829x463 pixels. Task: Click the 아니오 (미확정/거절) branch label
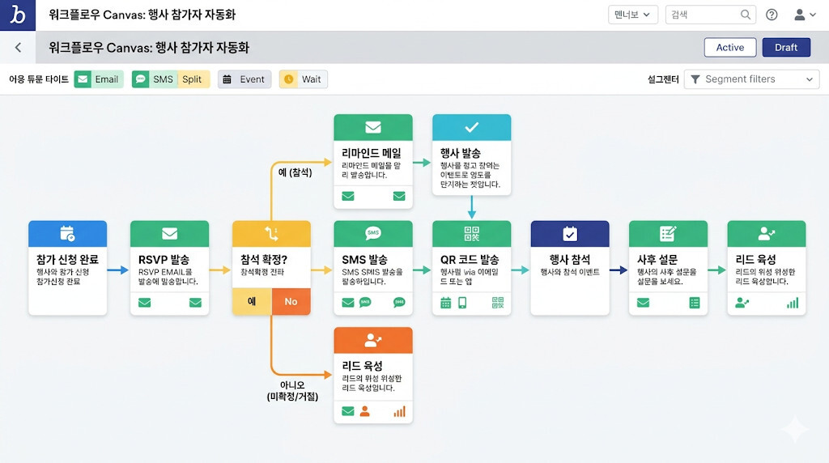pyautogui.click(x=292, y=391)
